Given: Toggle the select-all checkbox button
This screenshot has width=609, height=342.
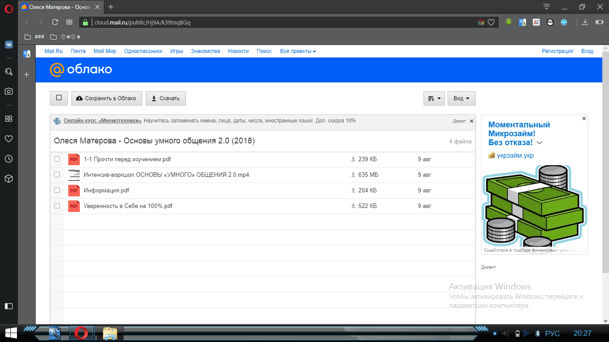Looking at the screenshot, I should 59,98.
